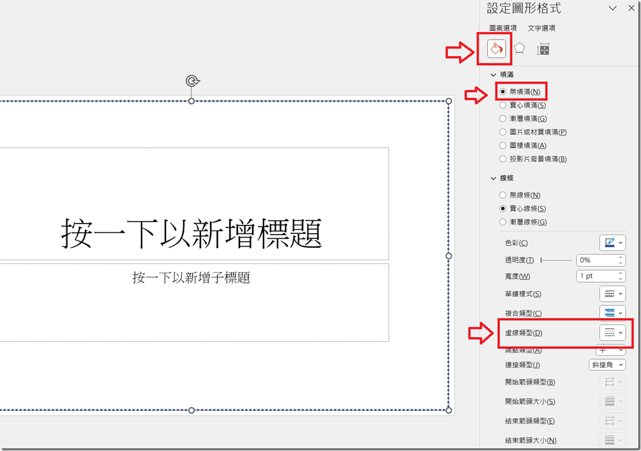Close the 設定圖形格式 pane

(631, 8)
